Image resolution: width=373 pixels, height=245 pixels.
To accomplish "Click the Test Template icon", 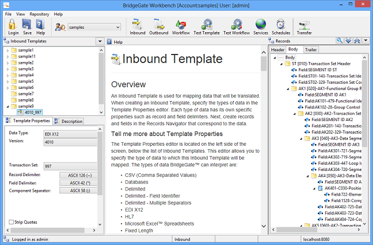I will tap(207, 24).
